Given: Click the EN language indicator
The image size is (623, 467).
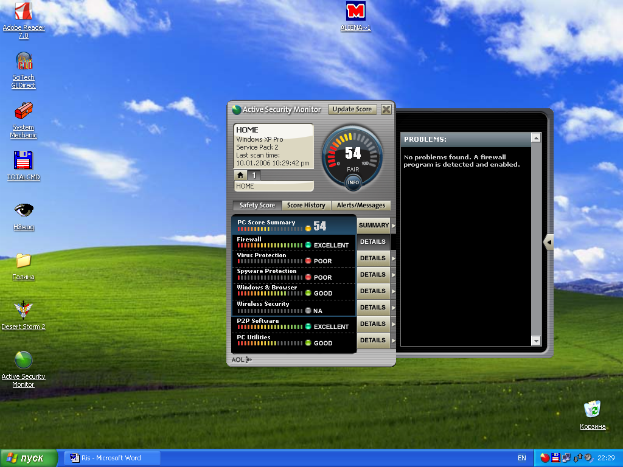Looking at the screenshot, I should pyautogui.click(x=521, y=458).
